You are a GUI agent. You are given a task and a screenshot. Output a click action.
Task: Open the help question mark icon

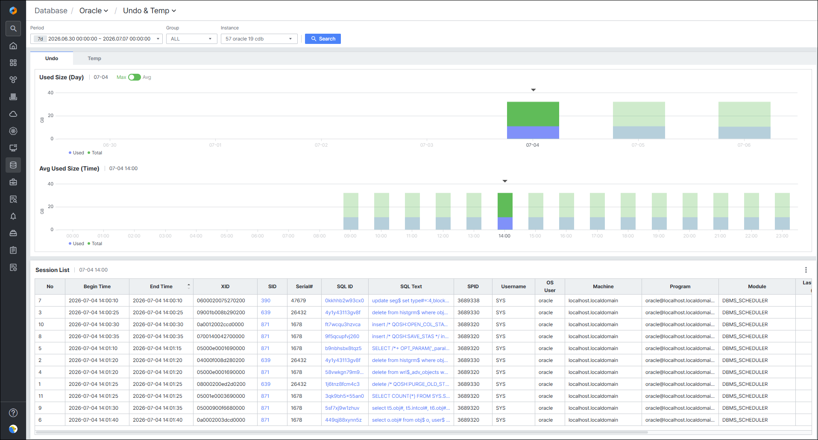pyautogui.click(x=13, y=413)
